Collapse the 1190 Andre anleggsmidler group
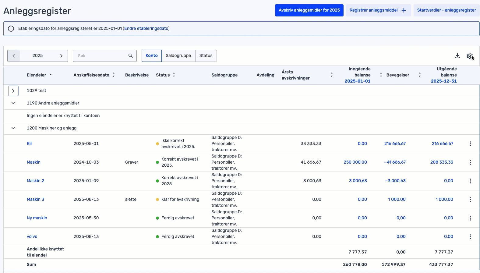The height and width of the screenshot is (273, 480). (x=13, y=103)
